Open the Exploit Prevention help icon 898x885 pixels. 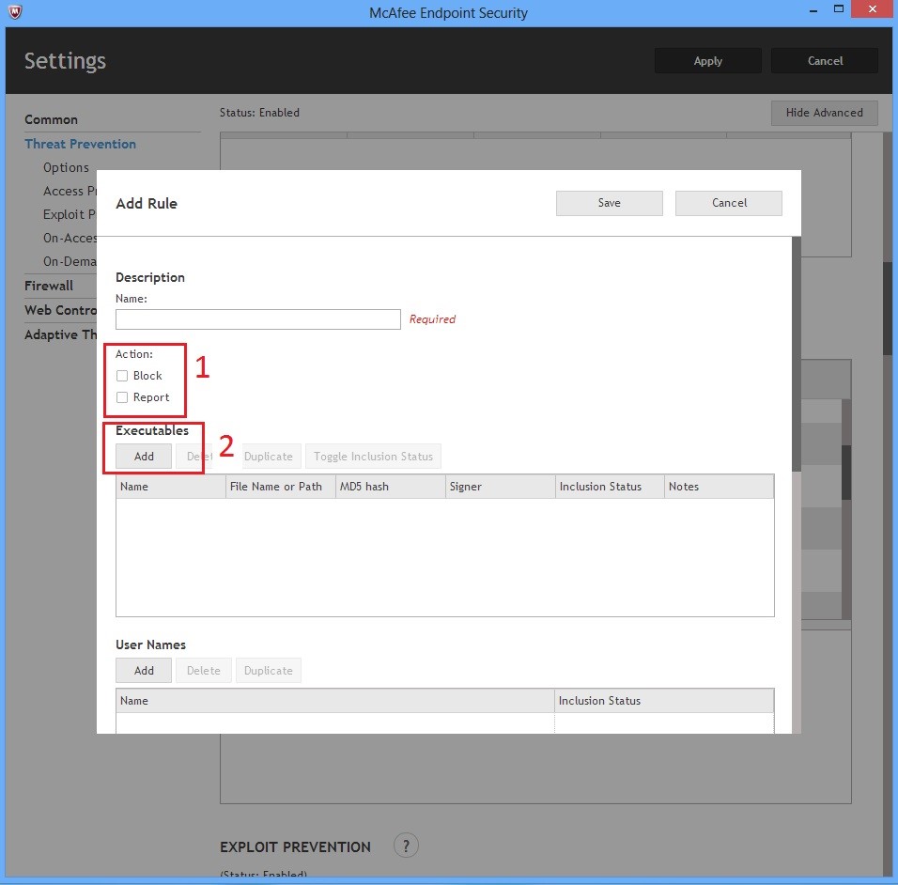(x=405, y=845)
